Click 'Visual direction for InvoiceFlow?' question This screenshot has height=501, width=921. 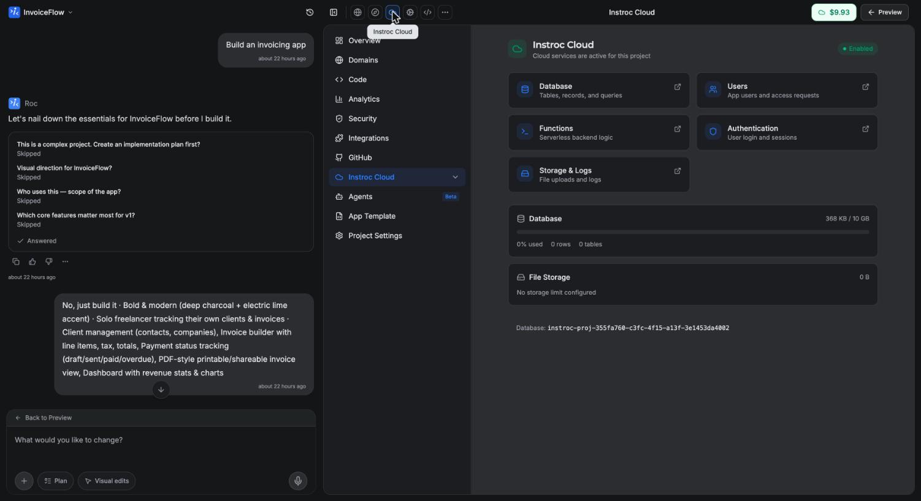click(64, 168)
